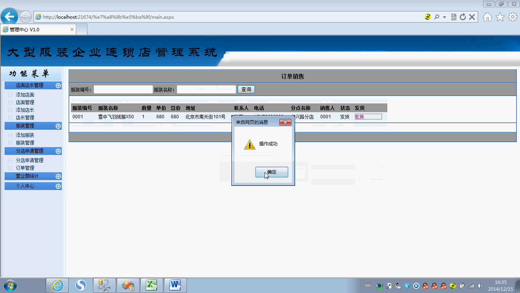The height and width of the screenshot is (293, 520).
Task: Click the green 360 tray icon
Action: tap(453, 285)
